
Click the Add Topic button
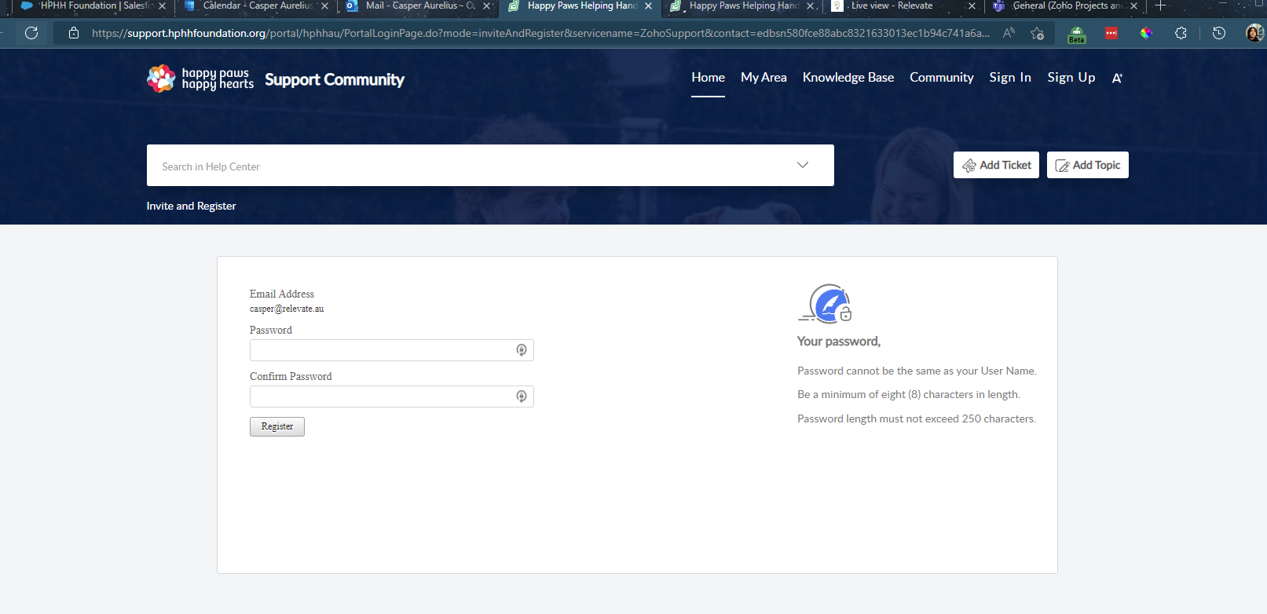(x=1087, y=165)
